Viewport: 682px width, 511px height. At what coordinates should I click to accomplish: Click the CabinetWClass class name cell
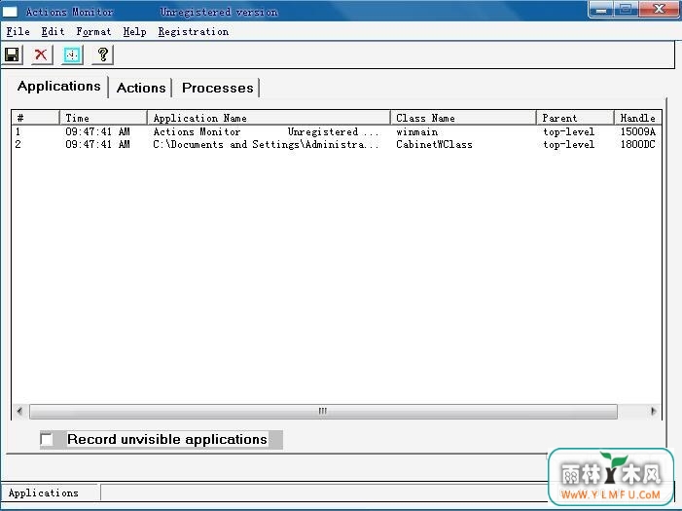[434, 144]
